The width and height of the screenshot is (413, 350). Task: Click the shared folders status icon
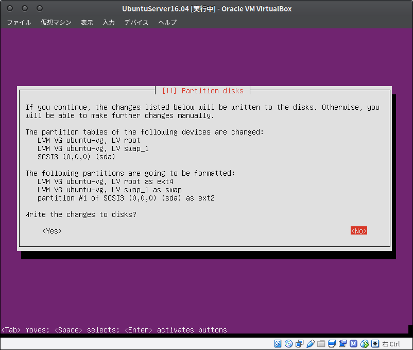point(321,344)
